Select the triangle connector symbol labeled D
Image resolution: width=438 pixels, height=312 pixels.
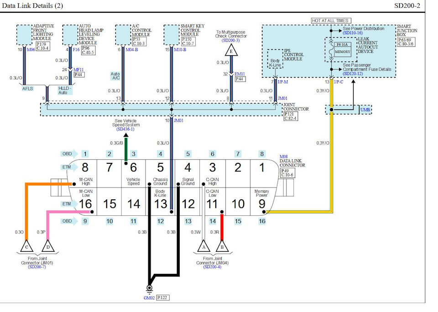pyautogui.click(x=48, y=246)
